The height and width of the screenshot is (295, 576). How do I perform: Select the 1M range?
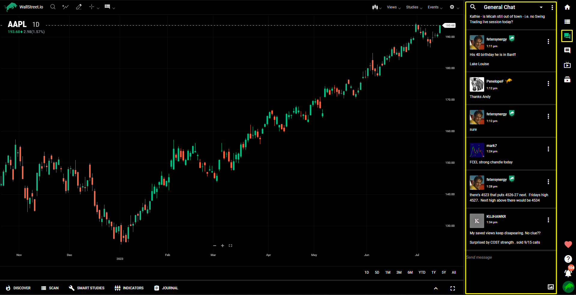pyautogui.click(x=388, y=272)
